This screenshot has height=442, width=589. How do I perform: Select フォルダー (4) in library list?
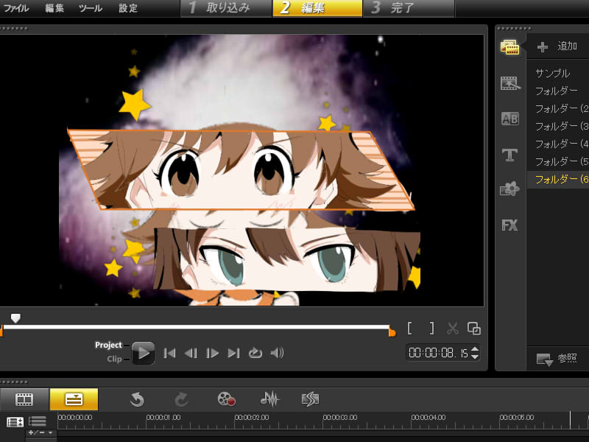(x=562, y=144)
